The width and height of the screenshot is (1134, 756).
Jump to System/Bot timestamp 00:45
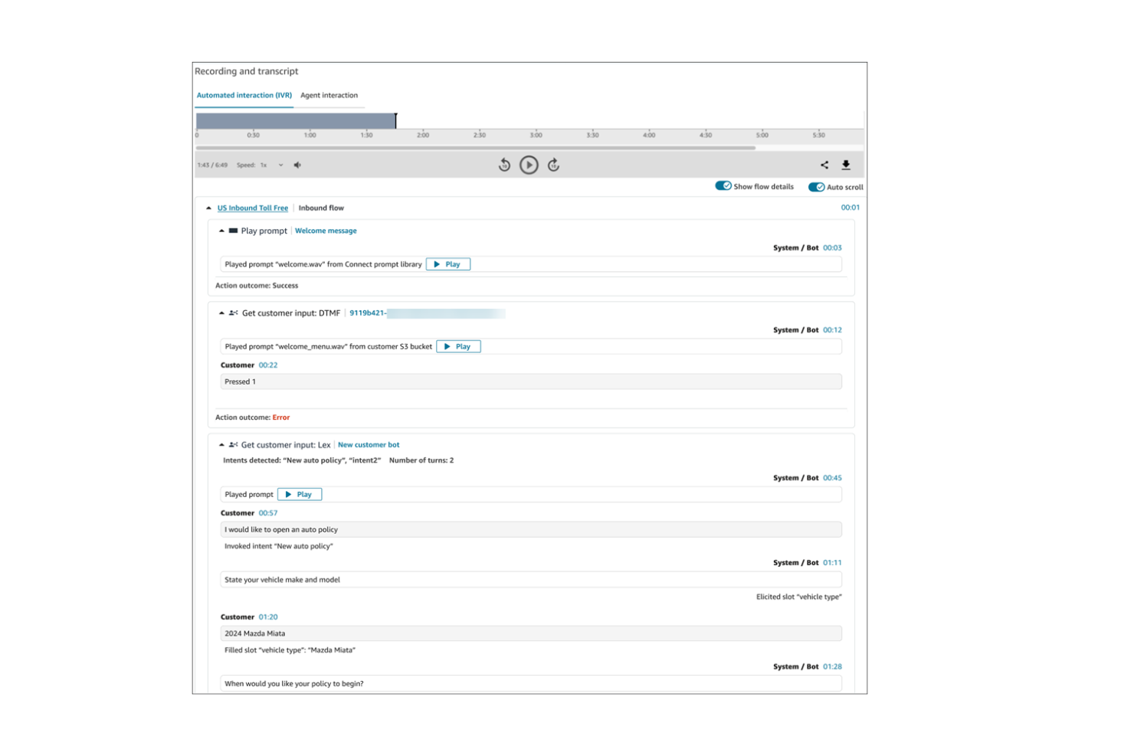(832, 478)
